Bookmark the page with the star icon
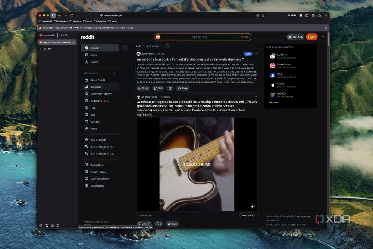 [263, 15]
